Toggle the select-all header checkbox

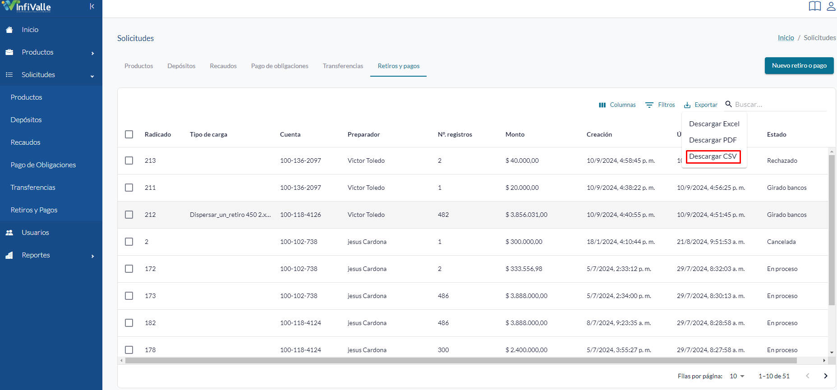pos(129,134)
